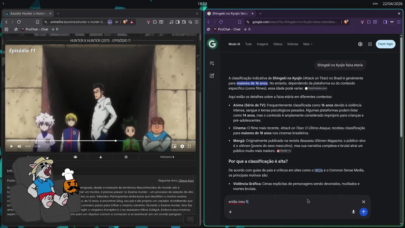The image size is (405, 228).
Task: Select the Assistir Hunter x Hunter tab
Action: tap(28, 14)
